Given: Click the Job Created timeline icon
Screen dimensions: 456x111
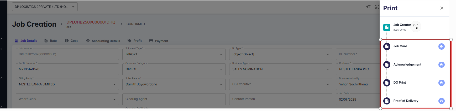Looking at the screenshot, I should pyautogui.click(x=387, y=27).
